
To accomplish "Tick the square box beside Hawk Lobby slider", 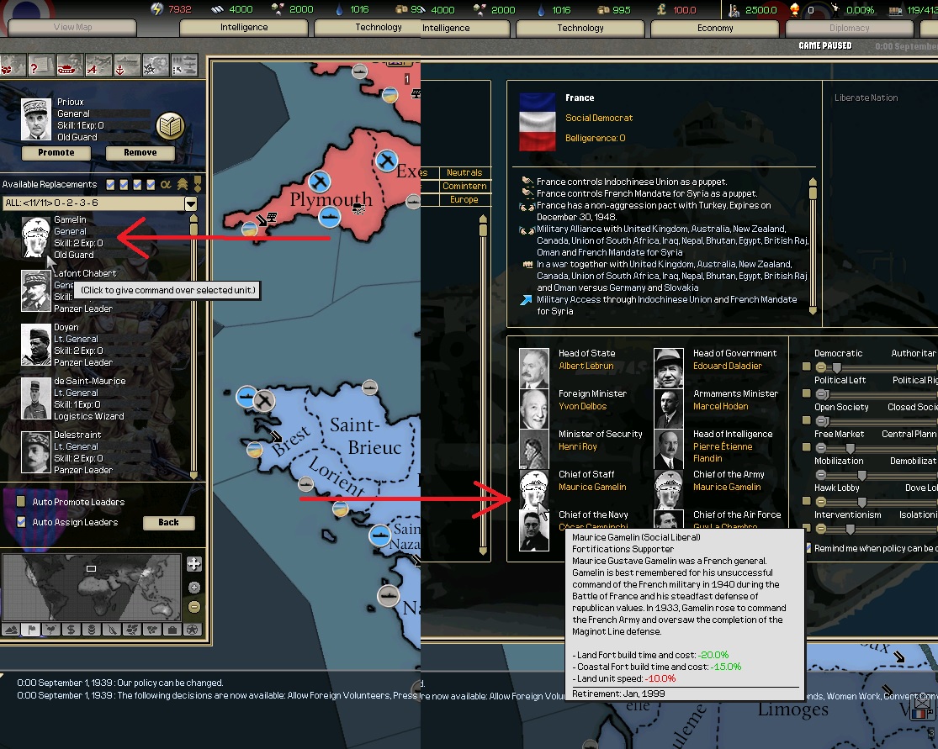I will (x=807, y=501).
